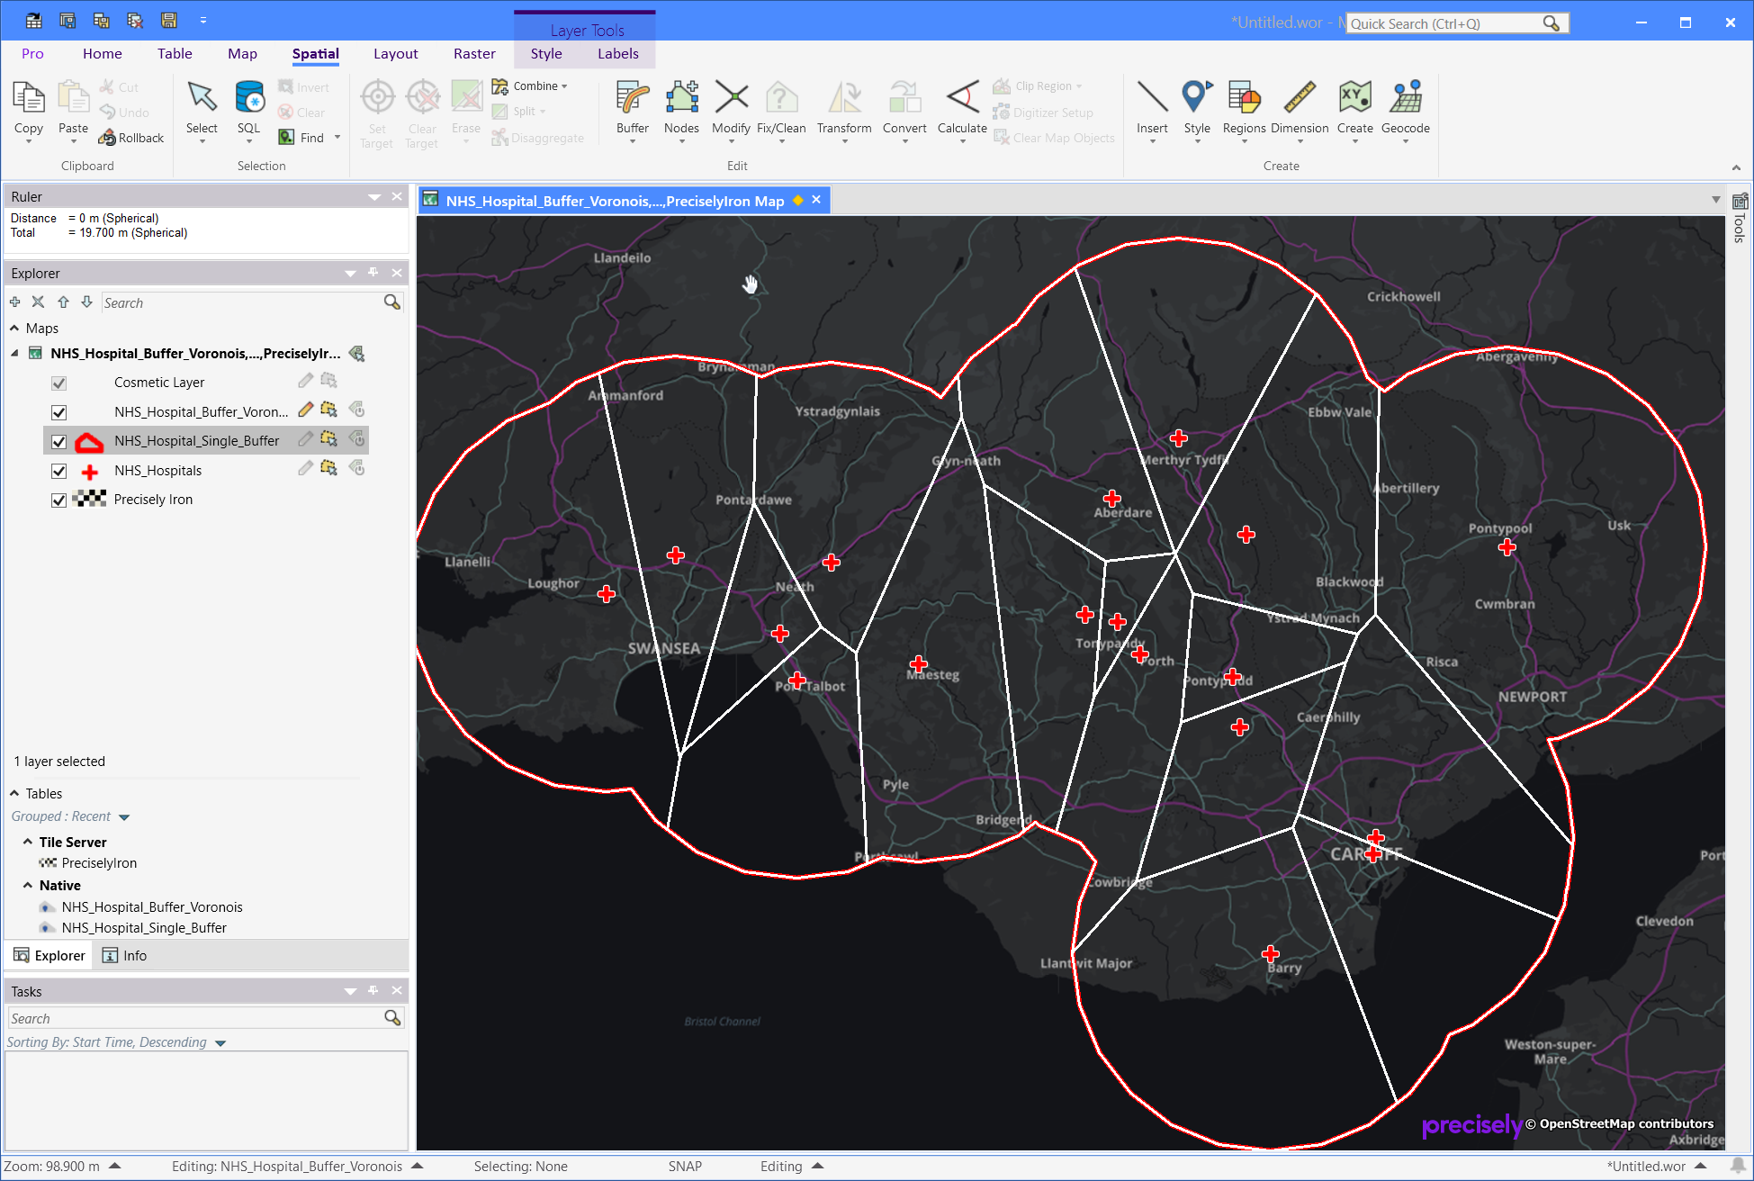This screenshot has width=1754, height=1181.
Task: Open the Transform tool
Action: point(844,108)
